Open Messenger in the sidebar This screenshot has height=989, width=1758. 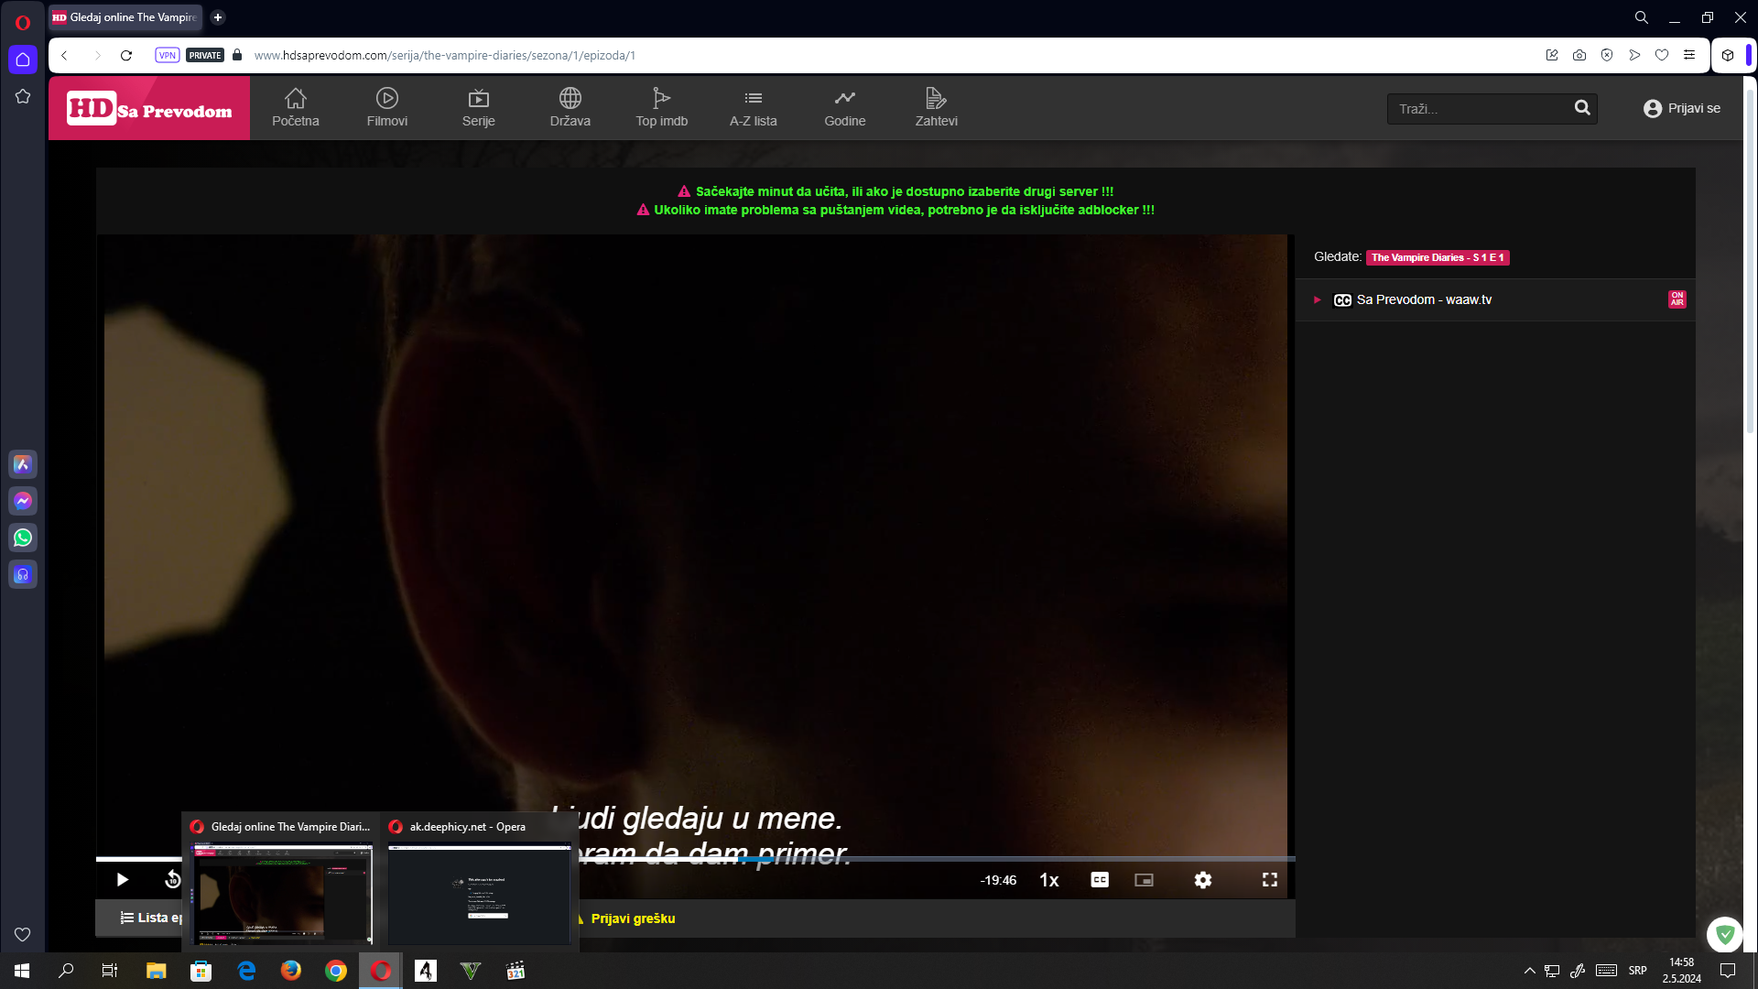tap(22, 501)
